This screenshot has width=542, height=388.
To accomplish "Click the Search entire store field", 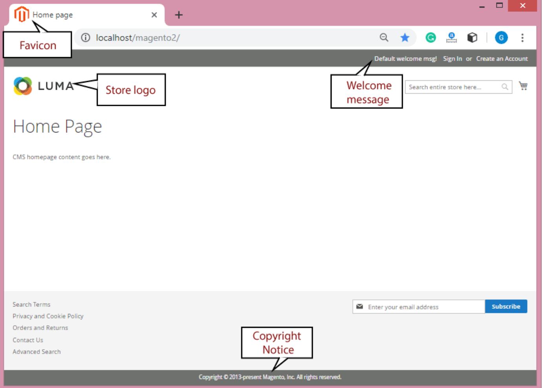I will (x=453, y=87).
